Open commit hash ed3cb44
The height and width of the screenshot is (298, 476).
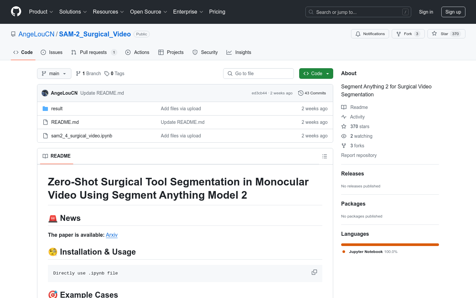tap(259, 93)
